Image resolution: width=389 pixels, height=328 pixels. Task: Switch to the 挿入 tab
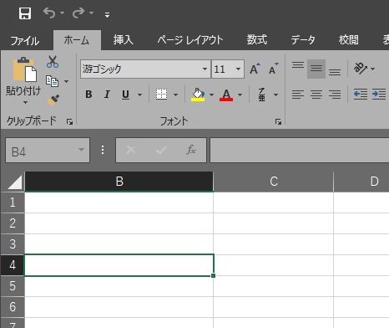pyautogui.click(x=124, y=40)
